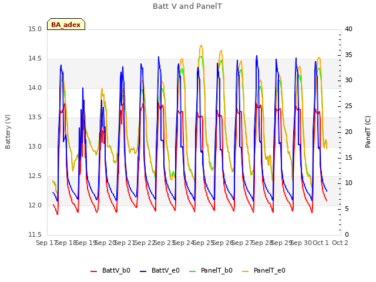
Task: Click the 15.0 left axis label
Action: coord(35,29)
